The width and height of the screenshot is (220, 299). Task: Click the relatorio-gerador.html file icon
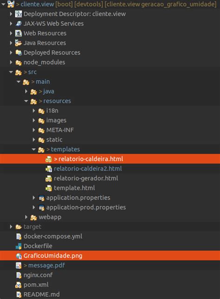(x=49, y=178)
